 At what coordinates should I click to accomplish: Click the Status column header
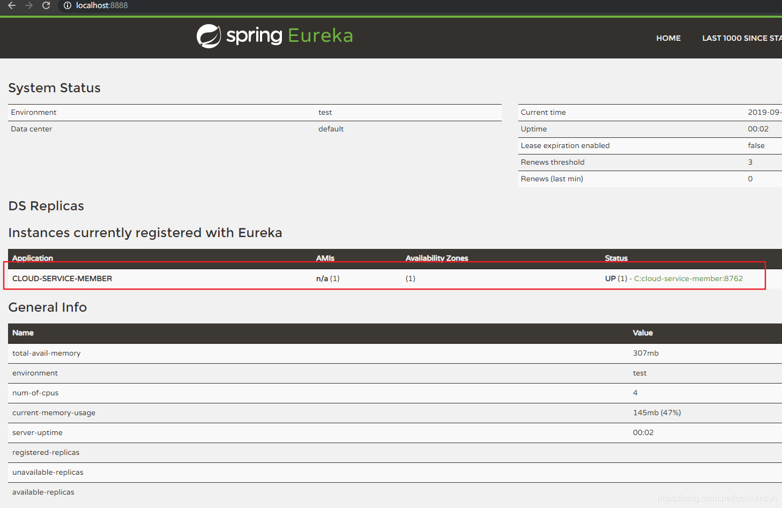(616, 258)
